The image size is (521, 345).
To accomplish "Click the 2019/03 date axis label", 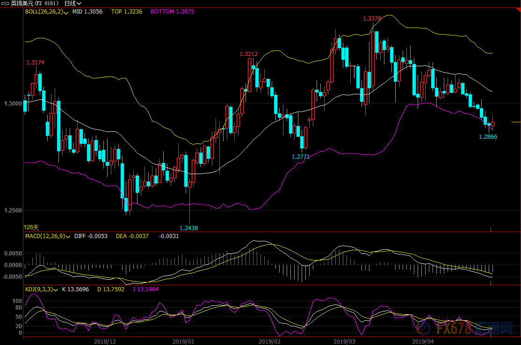I will (x=344, y=341).
